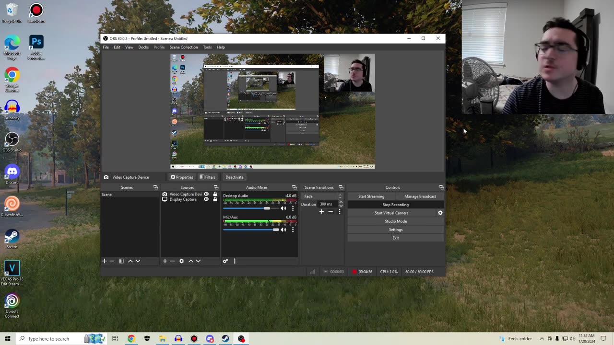This screenshot has width=614, height=345.
Task: Unlock the Display Capture source
Action: click(x=215, y=199)
